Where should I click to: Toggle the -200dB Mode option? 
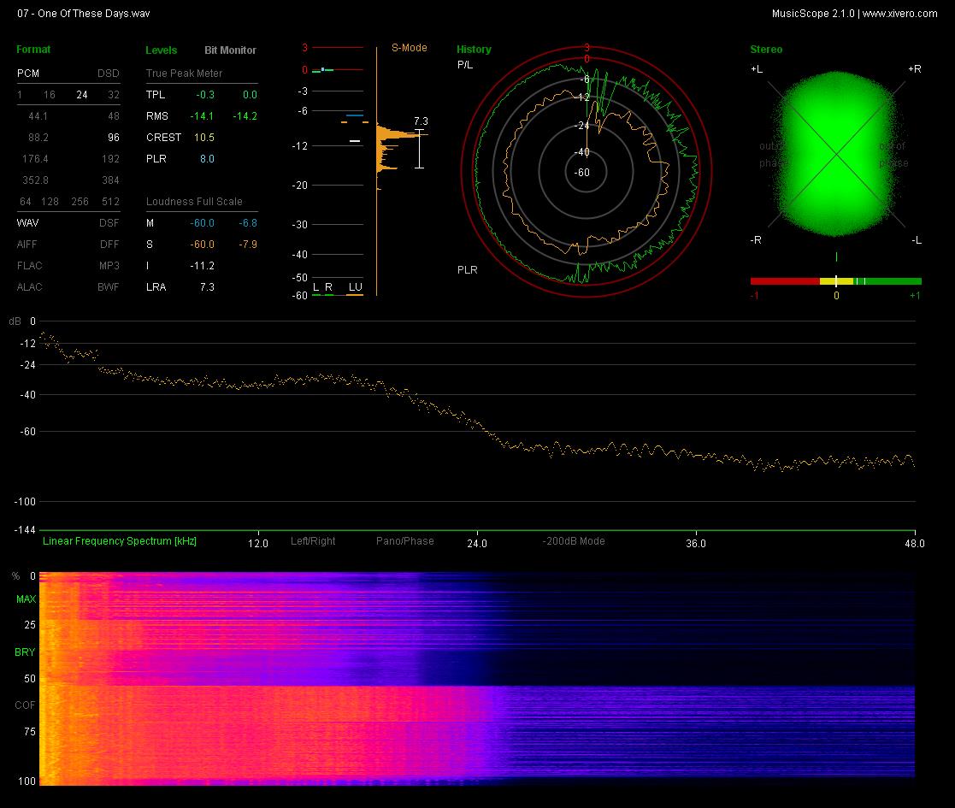click(573, 540)
